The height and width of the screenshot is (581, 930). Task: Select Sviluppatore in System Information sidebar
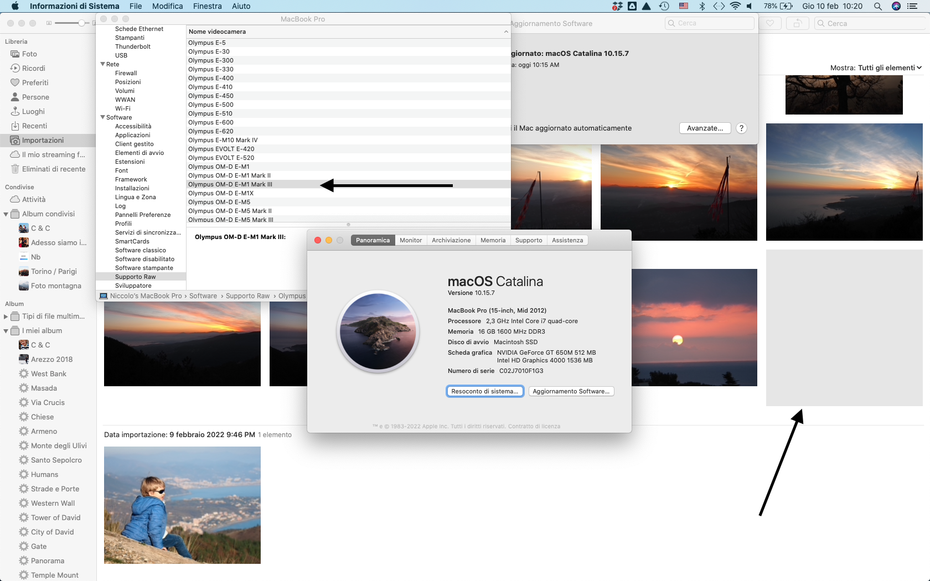pyautogui.click(x=141, y=286)
